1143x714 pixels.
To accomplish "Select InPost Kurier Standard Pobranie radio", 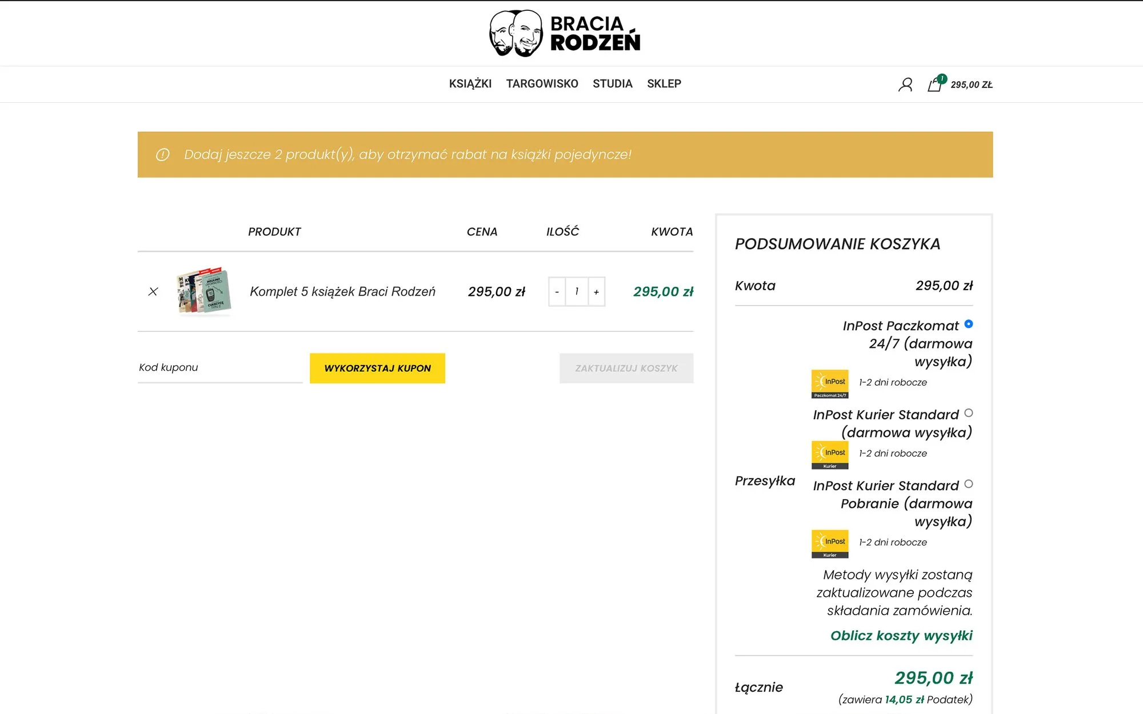I will (x=969, y=484).
